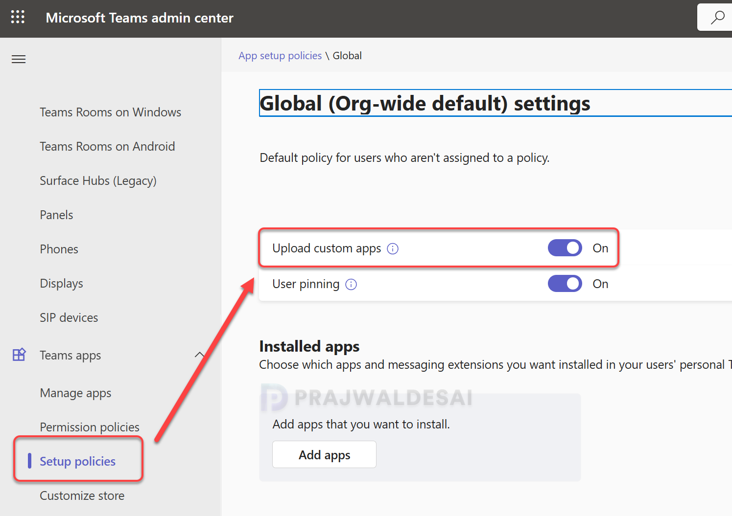Open the Panels page
Image resolution: width=732 pixels, height=516 pixels.
pyautogui.click(x=56, y=215)
